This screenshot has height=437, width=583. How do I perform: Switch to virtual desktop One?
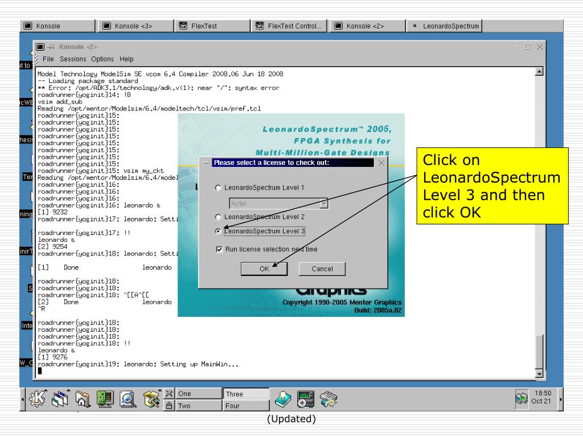[x=198, y=394]
